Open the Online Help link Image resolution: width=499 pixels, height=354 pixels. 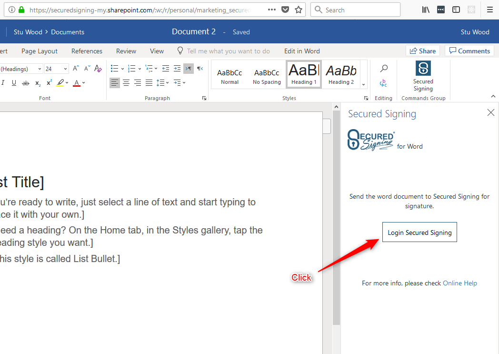tap(460, 283)
